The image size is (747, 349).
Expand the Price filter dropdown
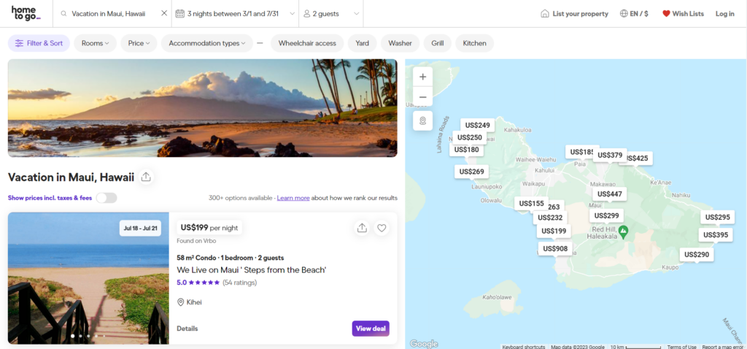click(139, 43)
